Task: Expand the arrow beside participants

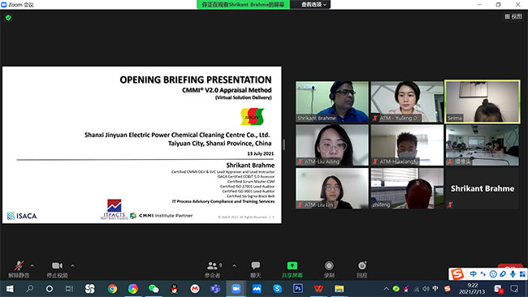Action: pyautogui.click(x=234, y=265)
